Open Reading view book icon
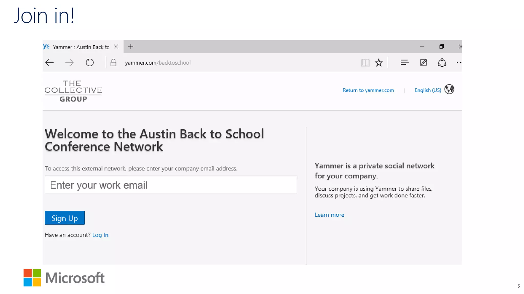524x294 pixels. [365, 63]
